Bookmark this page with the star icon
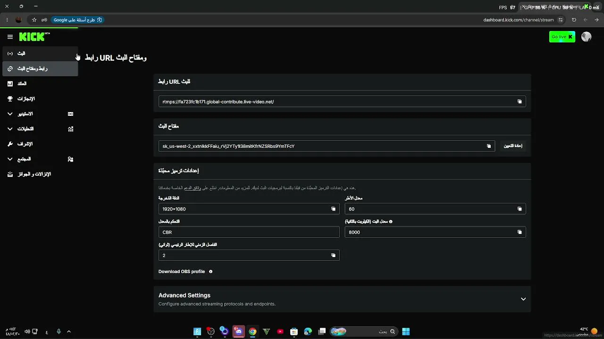 click(34, 20)
